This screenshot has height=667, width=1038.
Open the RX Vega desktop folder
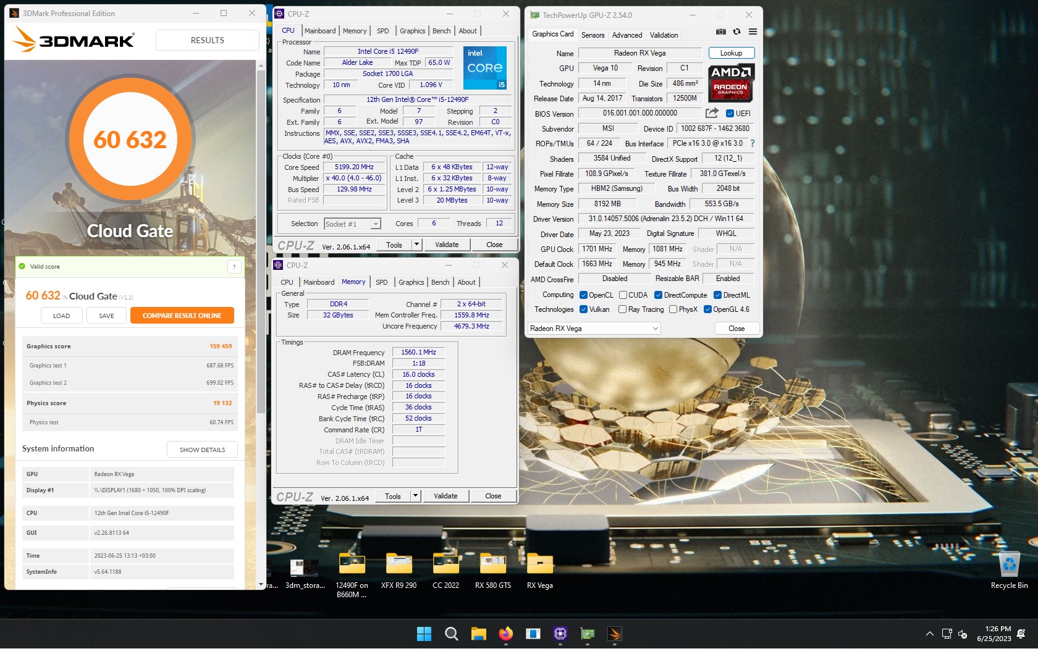coord(540,571)
